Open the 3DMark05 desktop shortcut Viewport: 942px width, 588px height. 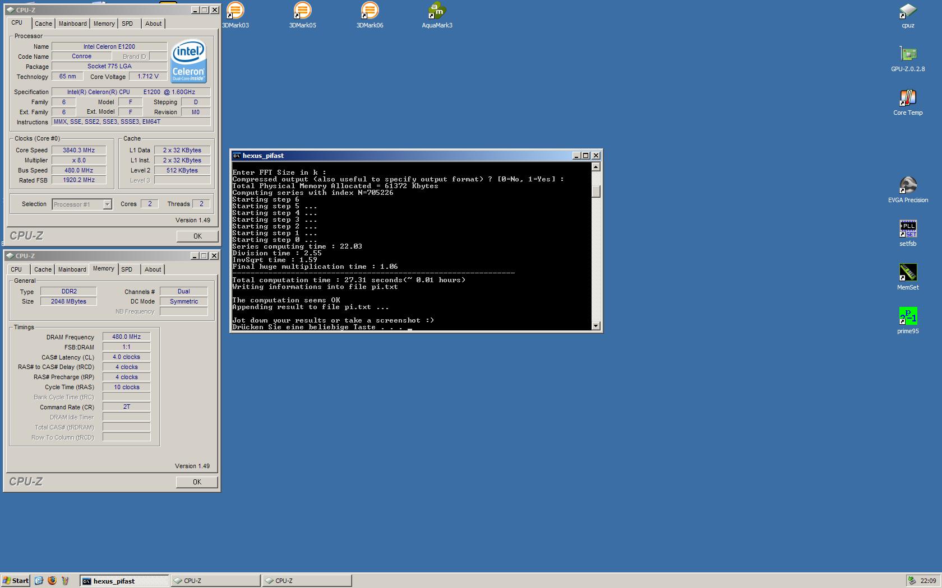[303, 15]
